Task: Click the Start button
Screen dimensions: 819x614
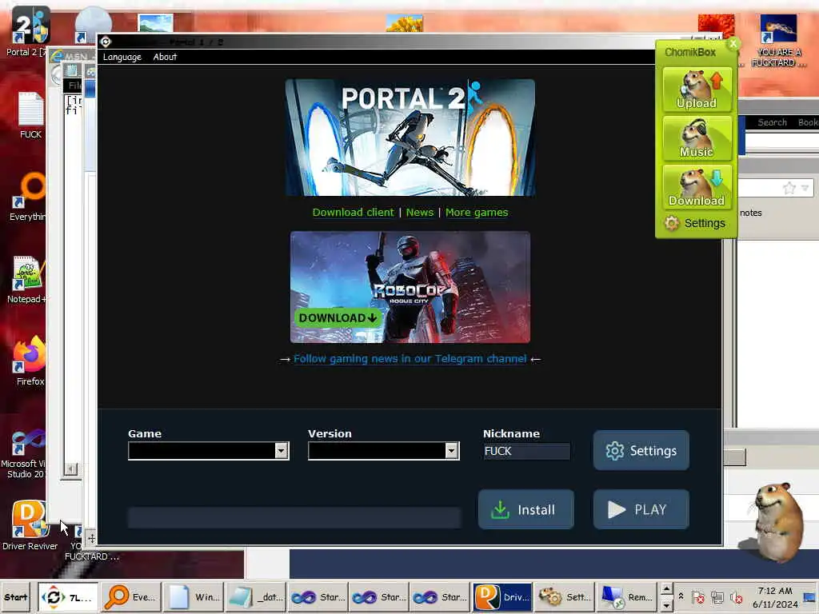Action: click(x=16, y=596)
